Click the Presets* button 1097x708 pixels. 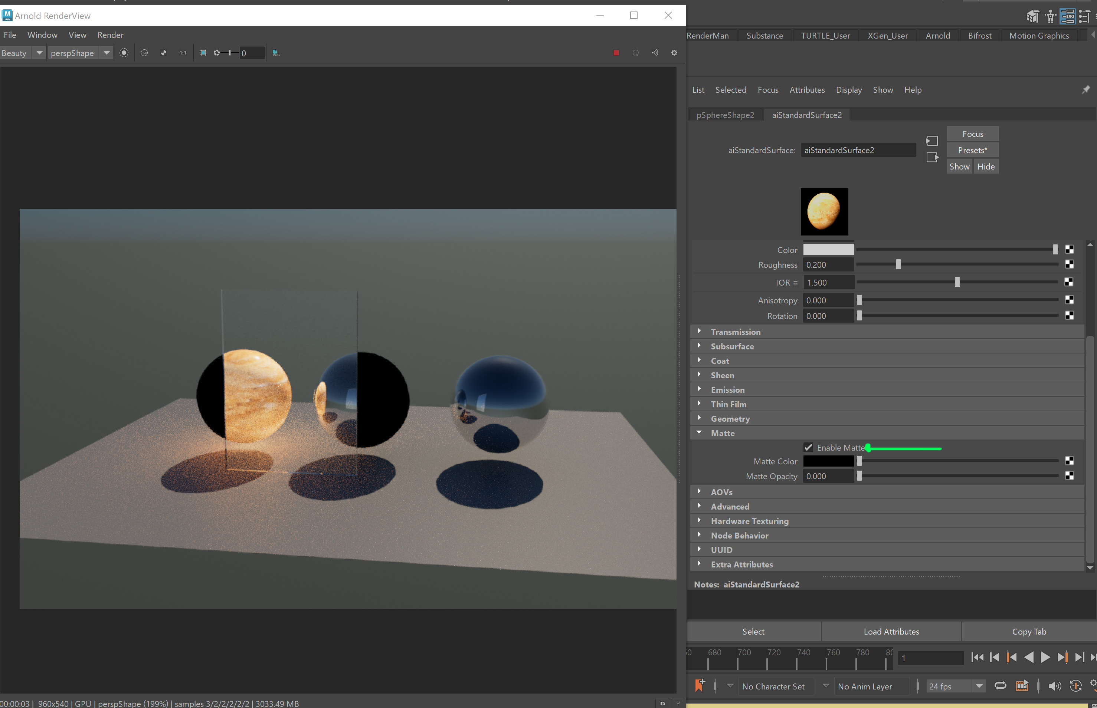[972, 149]
